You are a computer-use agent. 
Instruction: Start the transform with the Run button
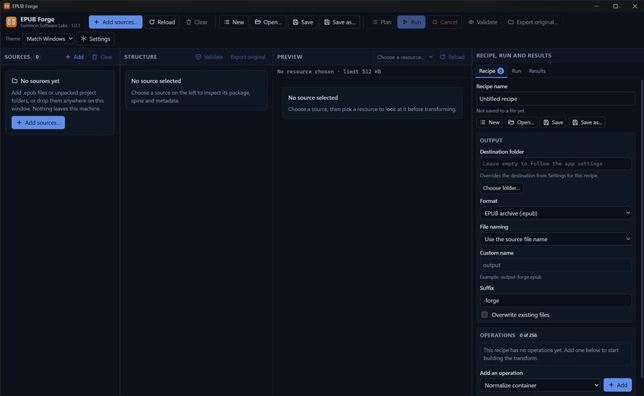click(x=411, y=22)
